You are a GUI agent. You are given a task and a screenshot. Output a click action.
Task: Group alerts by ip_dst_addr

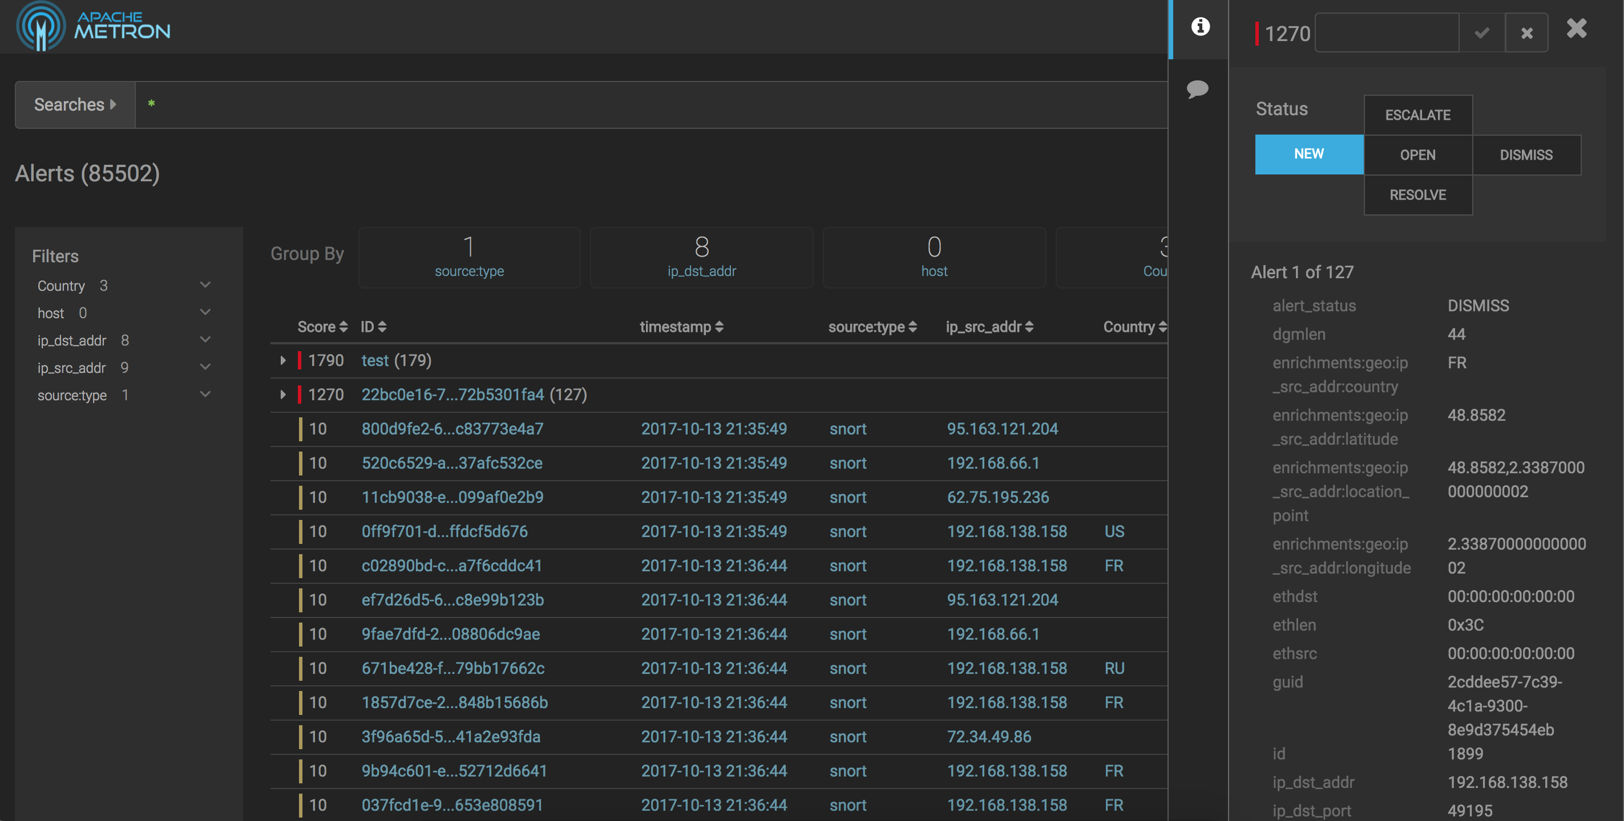click(x=701, y=258)
